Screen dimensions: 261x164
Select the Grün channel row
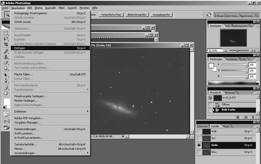click(x=229, y=145)
